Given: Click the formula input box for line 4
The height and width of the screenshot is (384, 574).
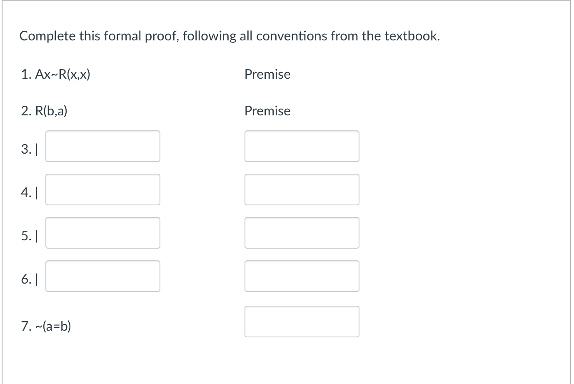Looking at the screenshot, I should pyautogui.click(x=102, y=190).
